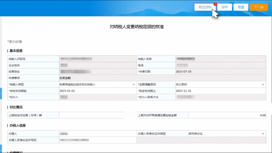This screenshot has width=272, height=153.
Task: Click the red badge on 附送资料
Action: [215, 4]
